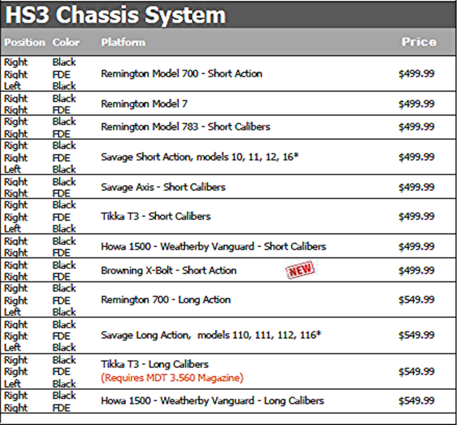The height and width of the screenshot is (425, 457).
Task: Click the red Requires MDT 3.560 Magazine note
Action: coord(172,378)
